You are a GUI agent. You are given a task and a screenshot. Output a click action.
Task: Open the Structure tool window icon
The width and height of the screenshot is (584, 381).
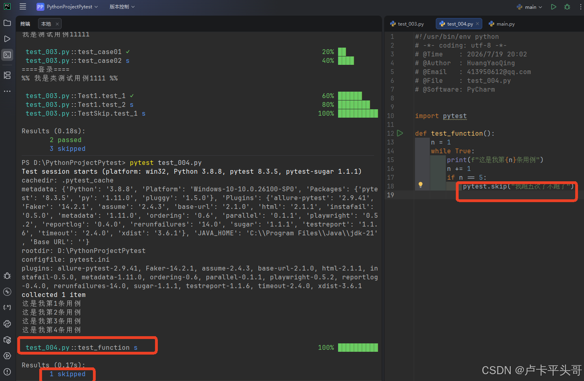tap(7, 75)
